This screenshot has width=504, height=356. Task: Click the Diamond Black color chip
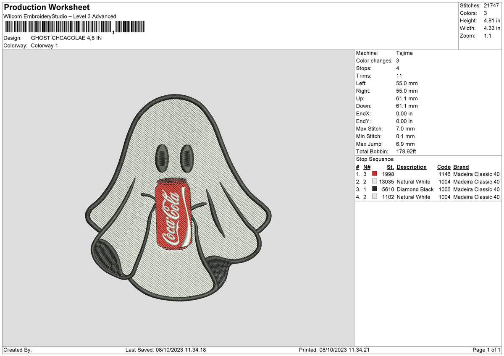tap(375, 189)
